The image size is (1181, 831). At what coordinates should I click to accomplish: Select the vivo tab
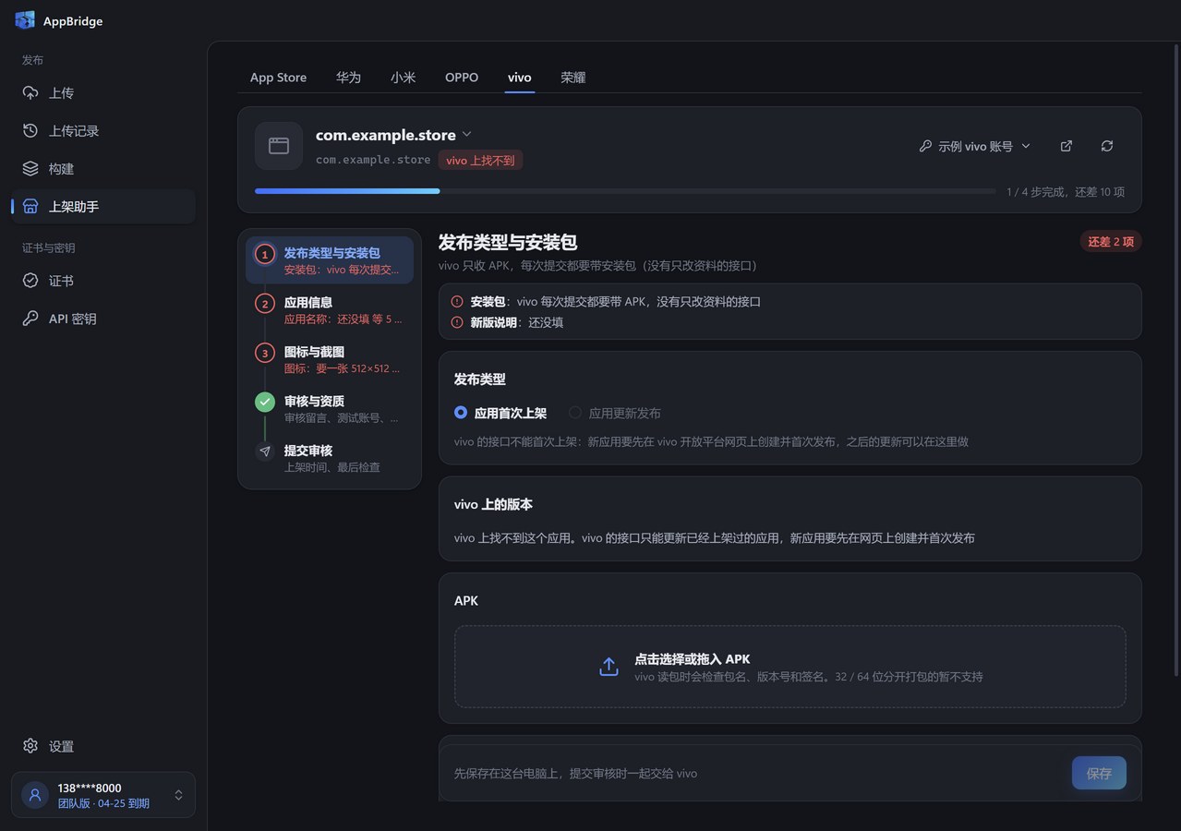coord(519,78)
